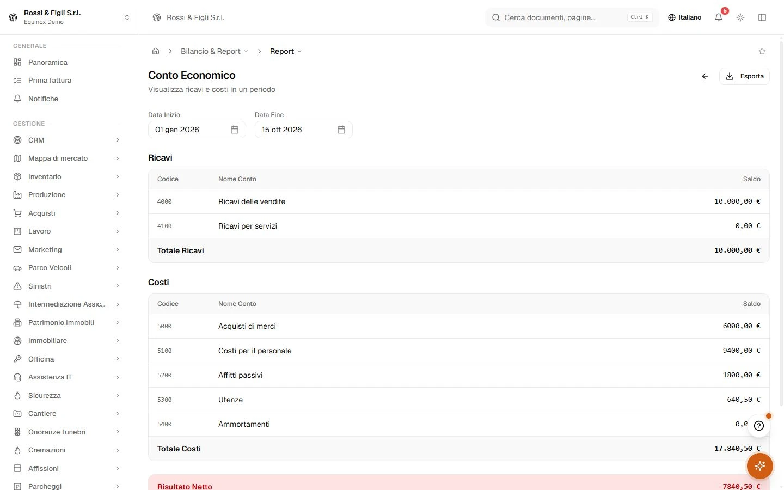This screenshot has height=490, width=784.
Task: Open Data Inizio calendar picker icon
Action: pyautogui.click(x=235, y=130)
